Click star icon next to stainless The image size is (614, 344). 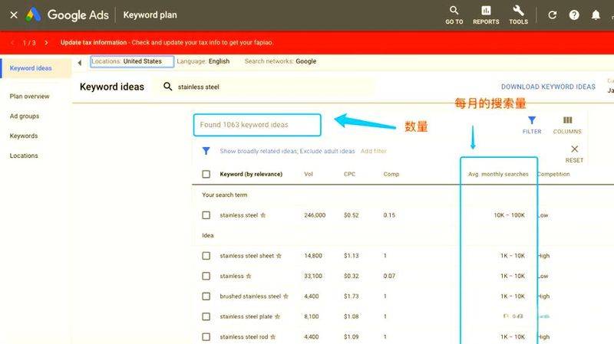tap(249, 276)
